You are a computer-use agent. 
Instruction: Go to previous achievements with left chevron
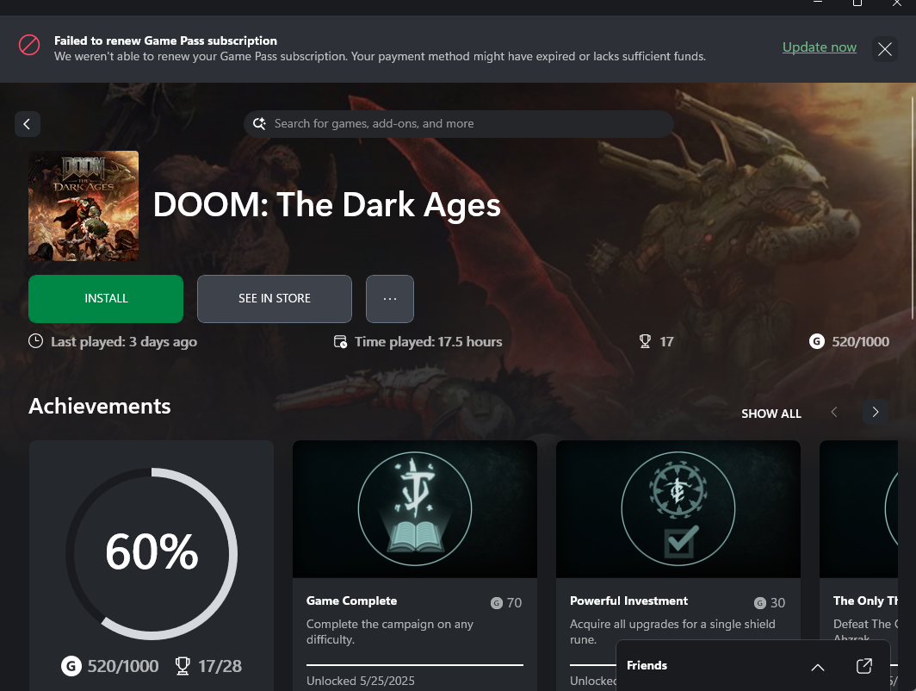(834, 412)
